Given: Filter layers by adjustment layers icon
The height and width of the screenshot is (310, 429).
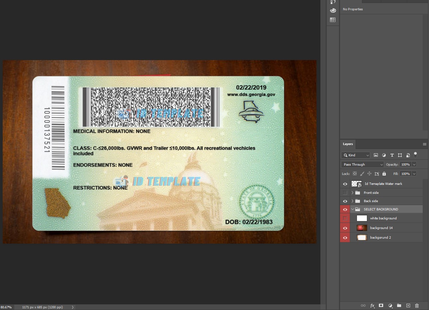Looking at the screenshot, I should 384,155.
